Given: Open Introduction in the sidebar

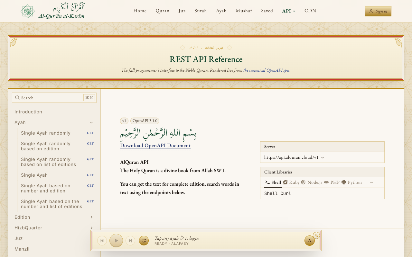Looking at the screenshot, I should [54, 112].
